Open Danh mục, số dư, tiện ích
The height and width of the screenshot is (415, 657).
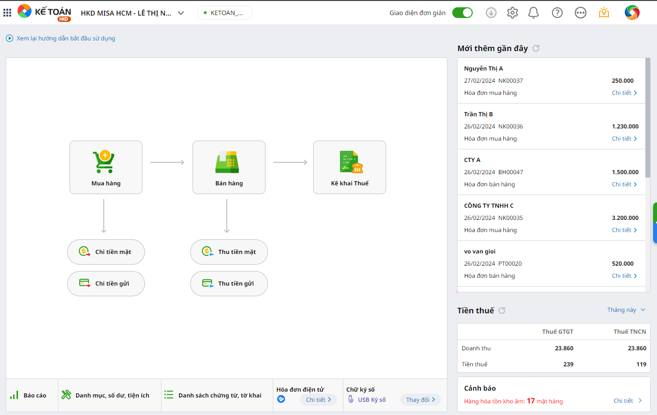click(109, 396)
